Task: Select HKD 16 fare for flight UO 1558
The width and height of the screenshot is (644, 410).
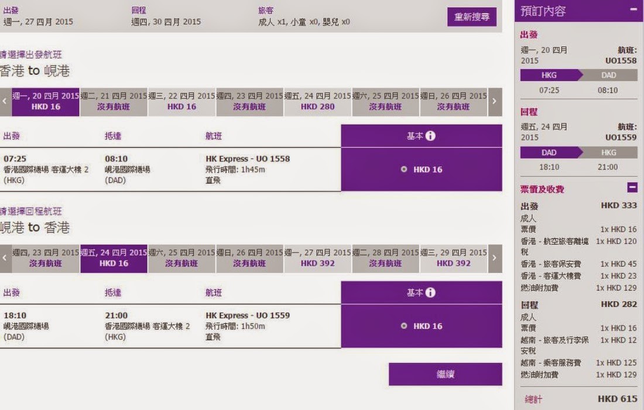Action: 404,169
